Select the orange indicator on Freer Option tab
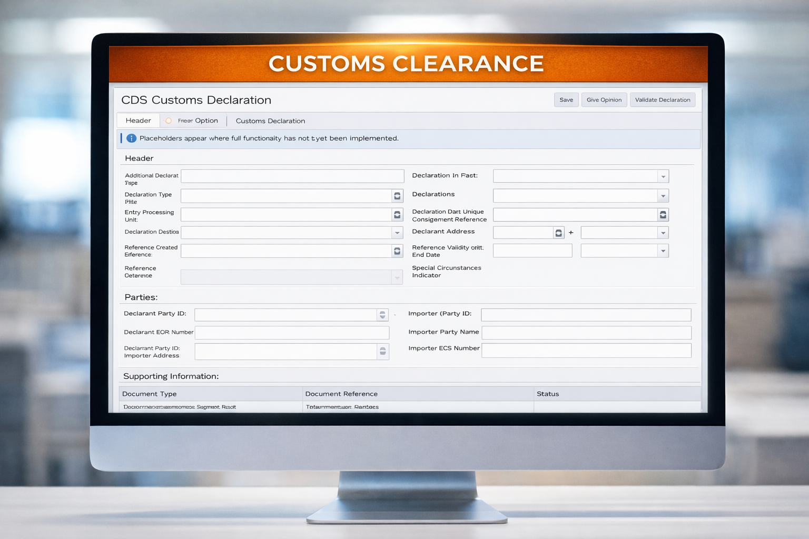 click(x=169, y=120)
